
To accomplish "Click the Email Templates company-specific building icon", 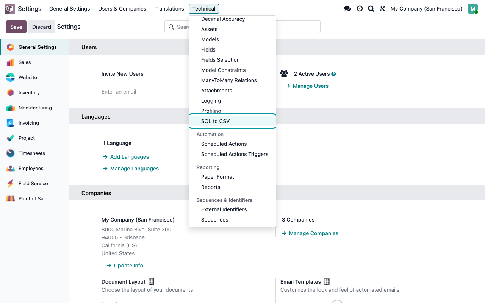I will [327, 281].
